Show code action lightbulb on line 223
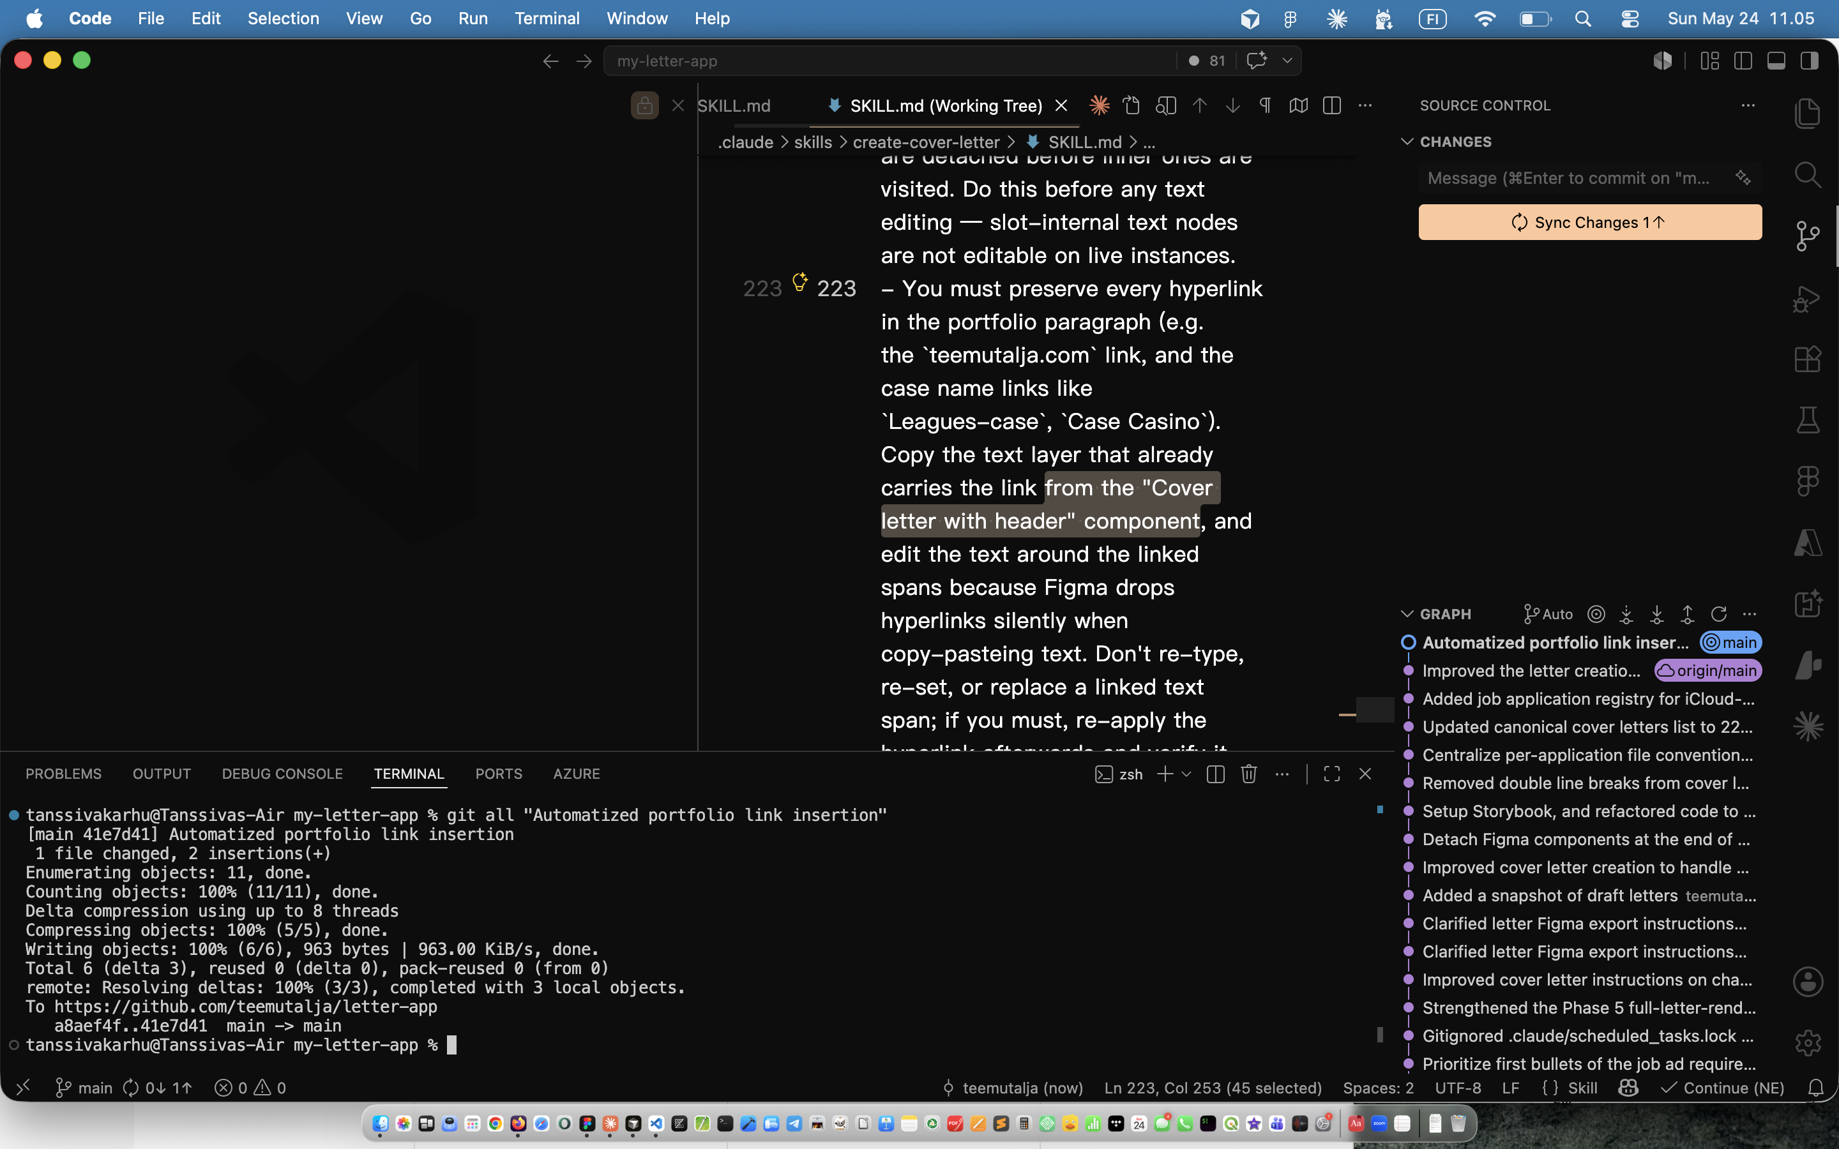Viewport: 1839px width, 1149px height. click(x=799, y=282)
